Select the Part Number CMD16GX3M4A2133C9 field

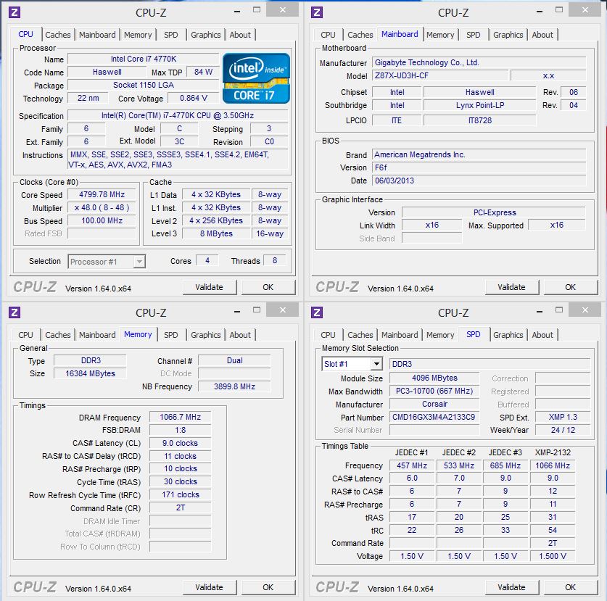[x=434, y=417]
